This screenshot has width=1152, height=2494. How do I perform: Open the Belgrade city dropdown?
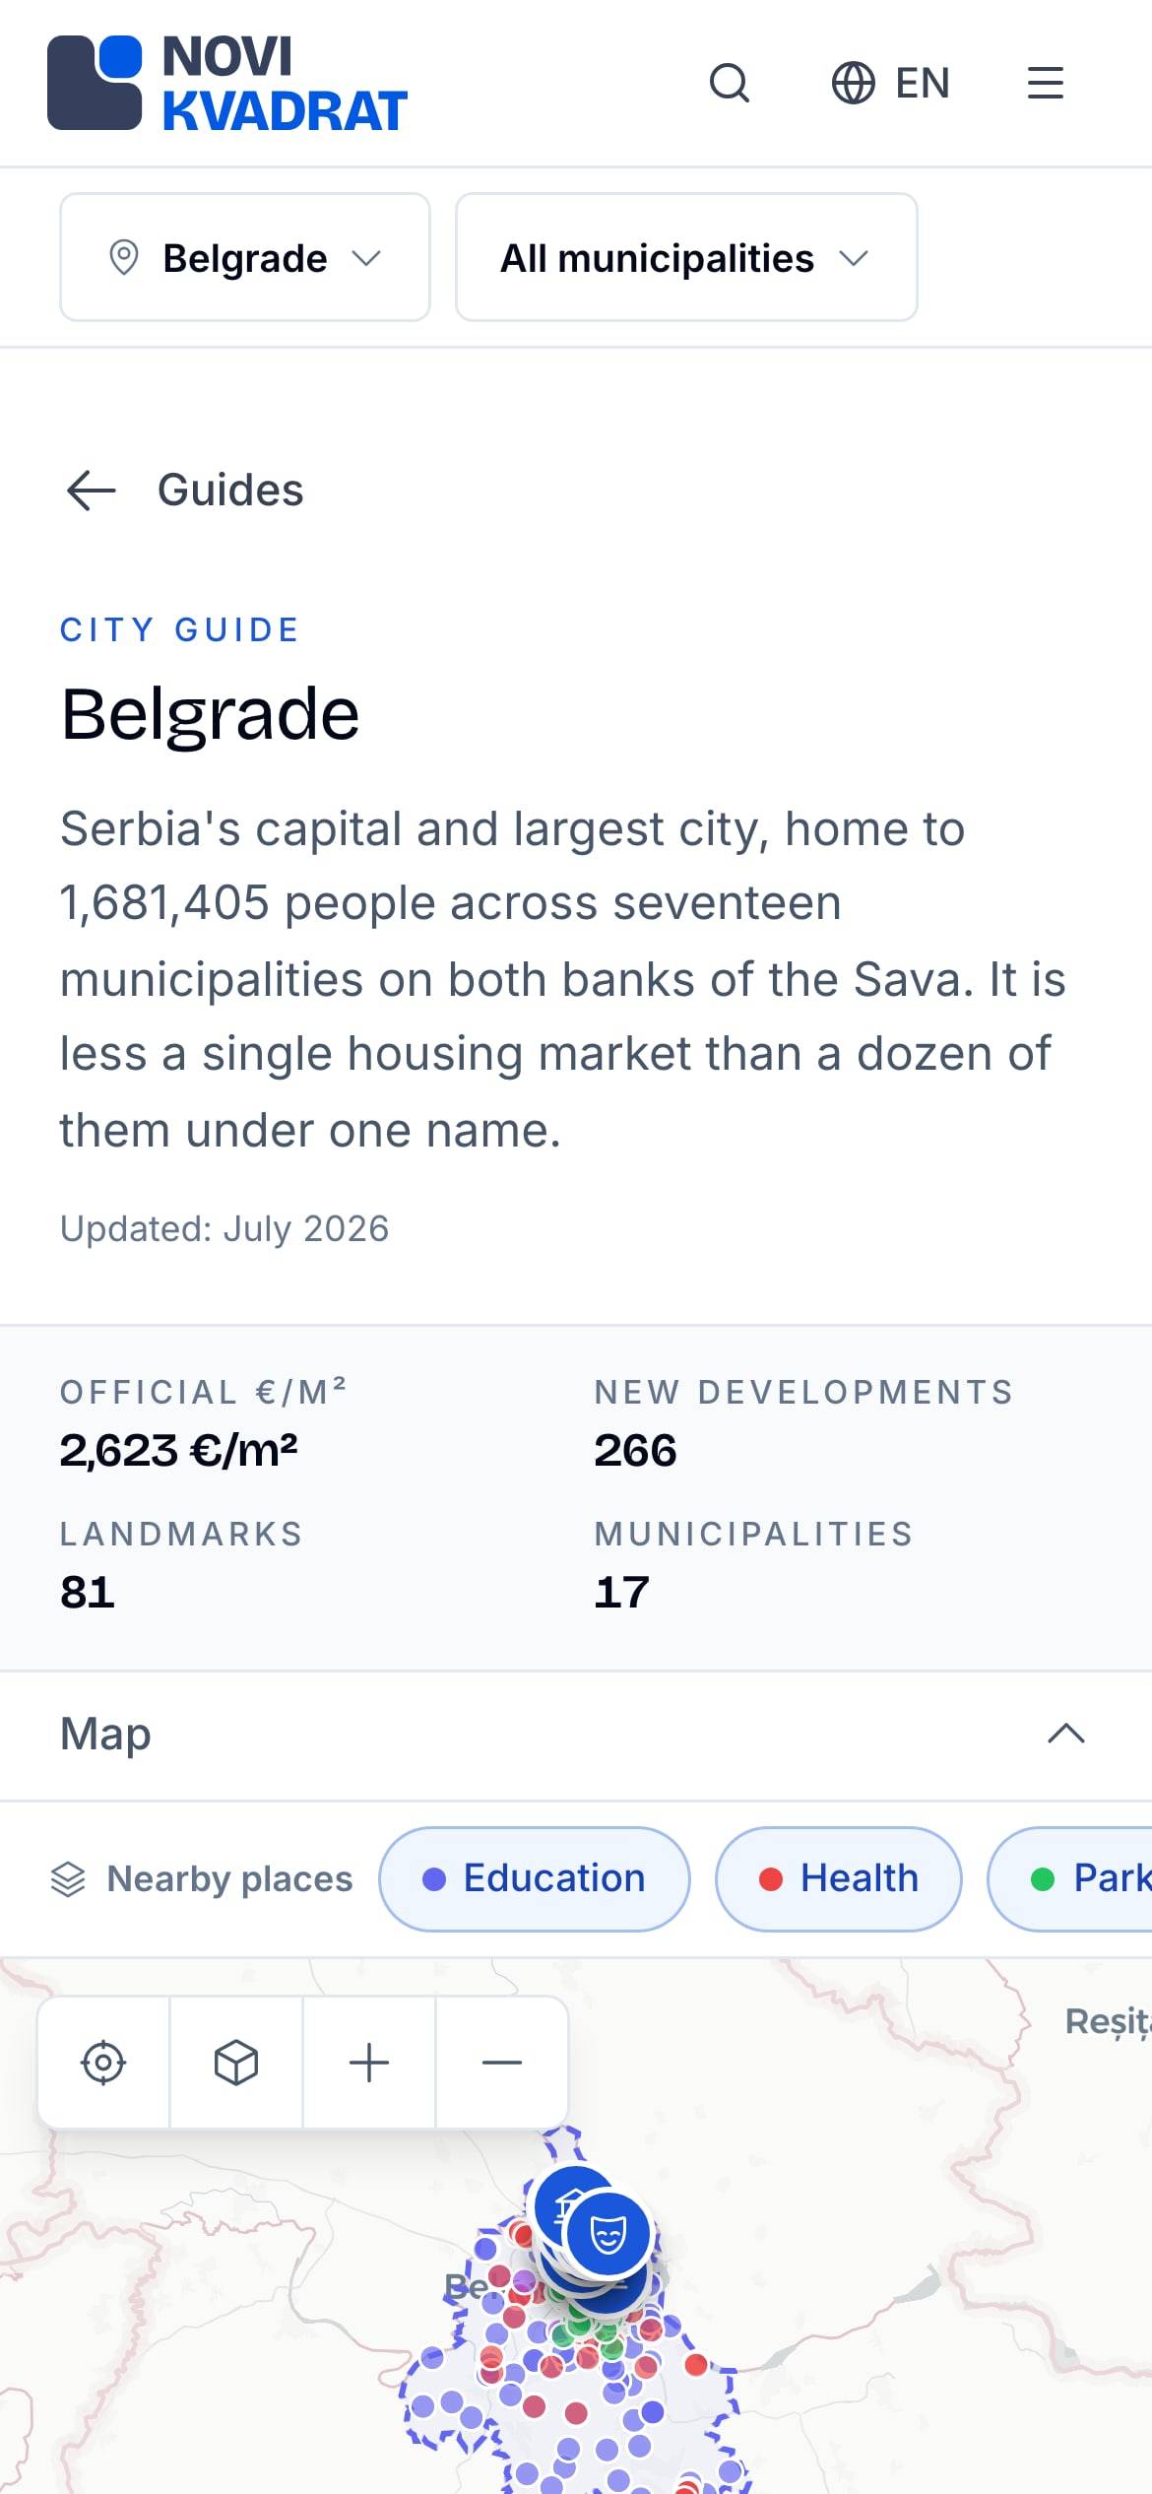(x=245, y=257)
